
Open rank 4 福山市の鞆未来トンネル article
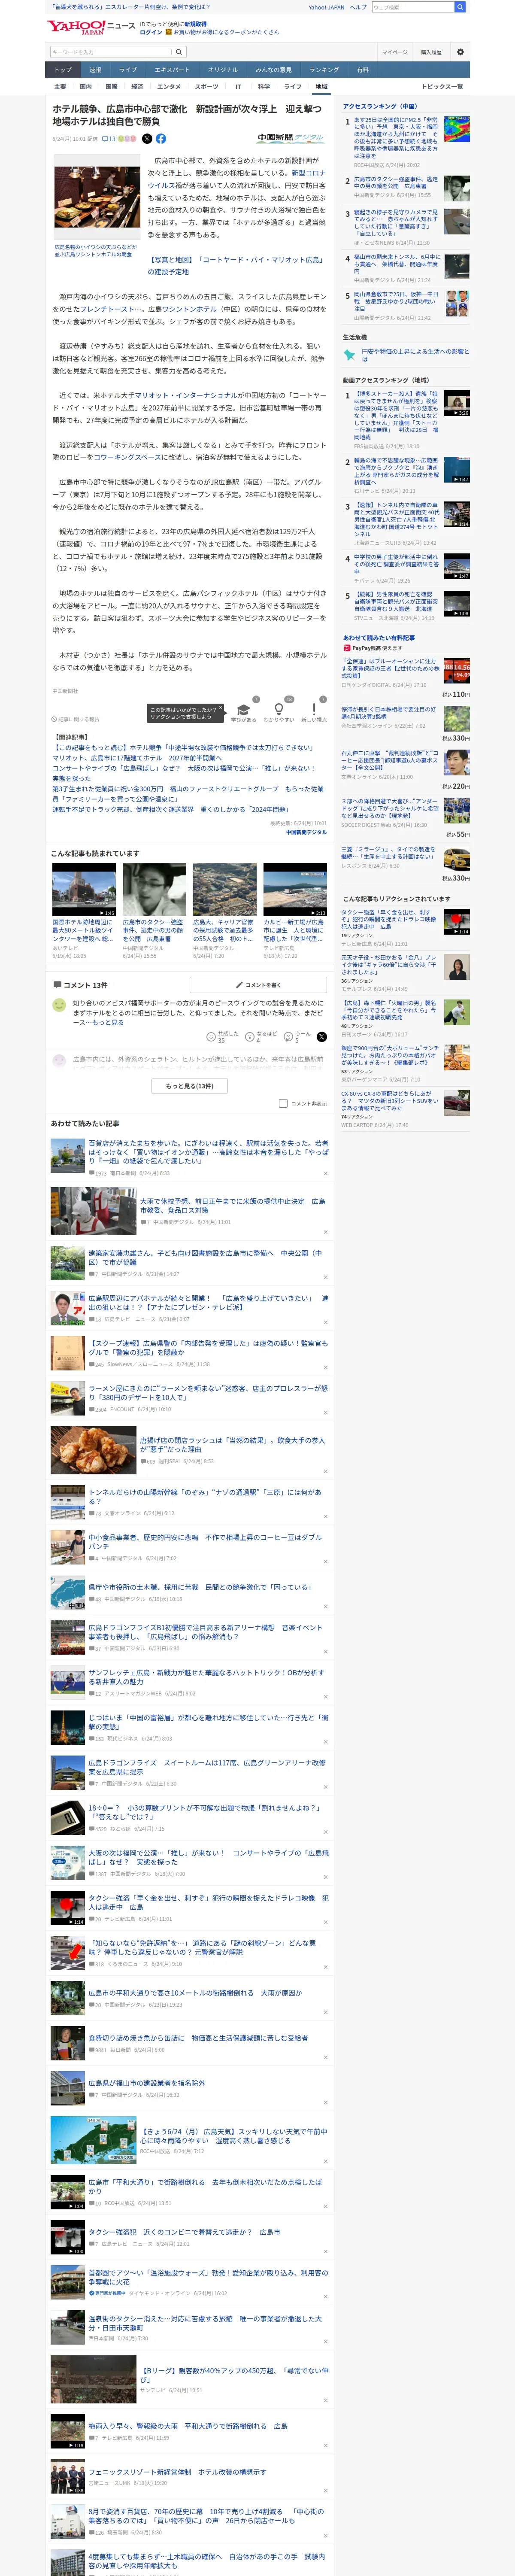[x=396, y=263]
